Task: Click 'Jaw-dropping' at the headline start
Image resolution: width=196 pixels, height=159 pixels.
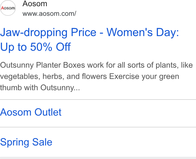Action: [x=34, y=32]
